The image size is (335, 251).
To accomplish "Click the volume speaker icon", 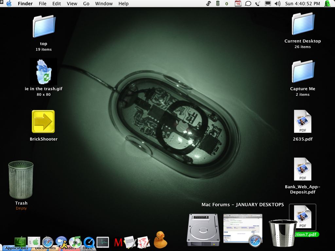I will point(277,4).
